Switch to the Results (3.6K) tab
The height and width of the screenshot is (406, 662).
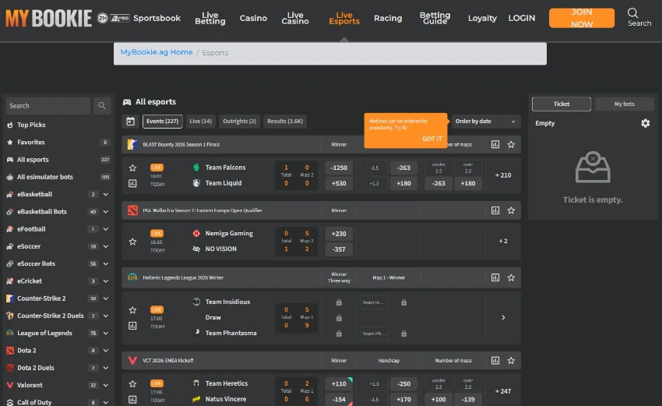tap(285, 122)
